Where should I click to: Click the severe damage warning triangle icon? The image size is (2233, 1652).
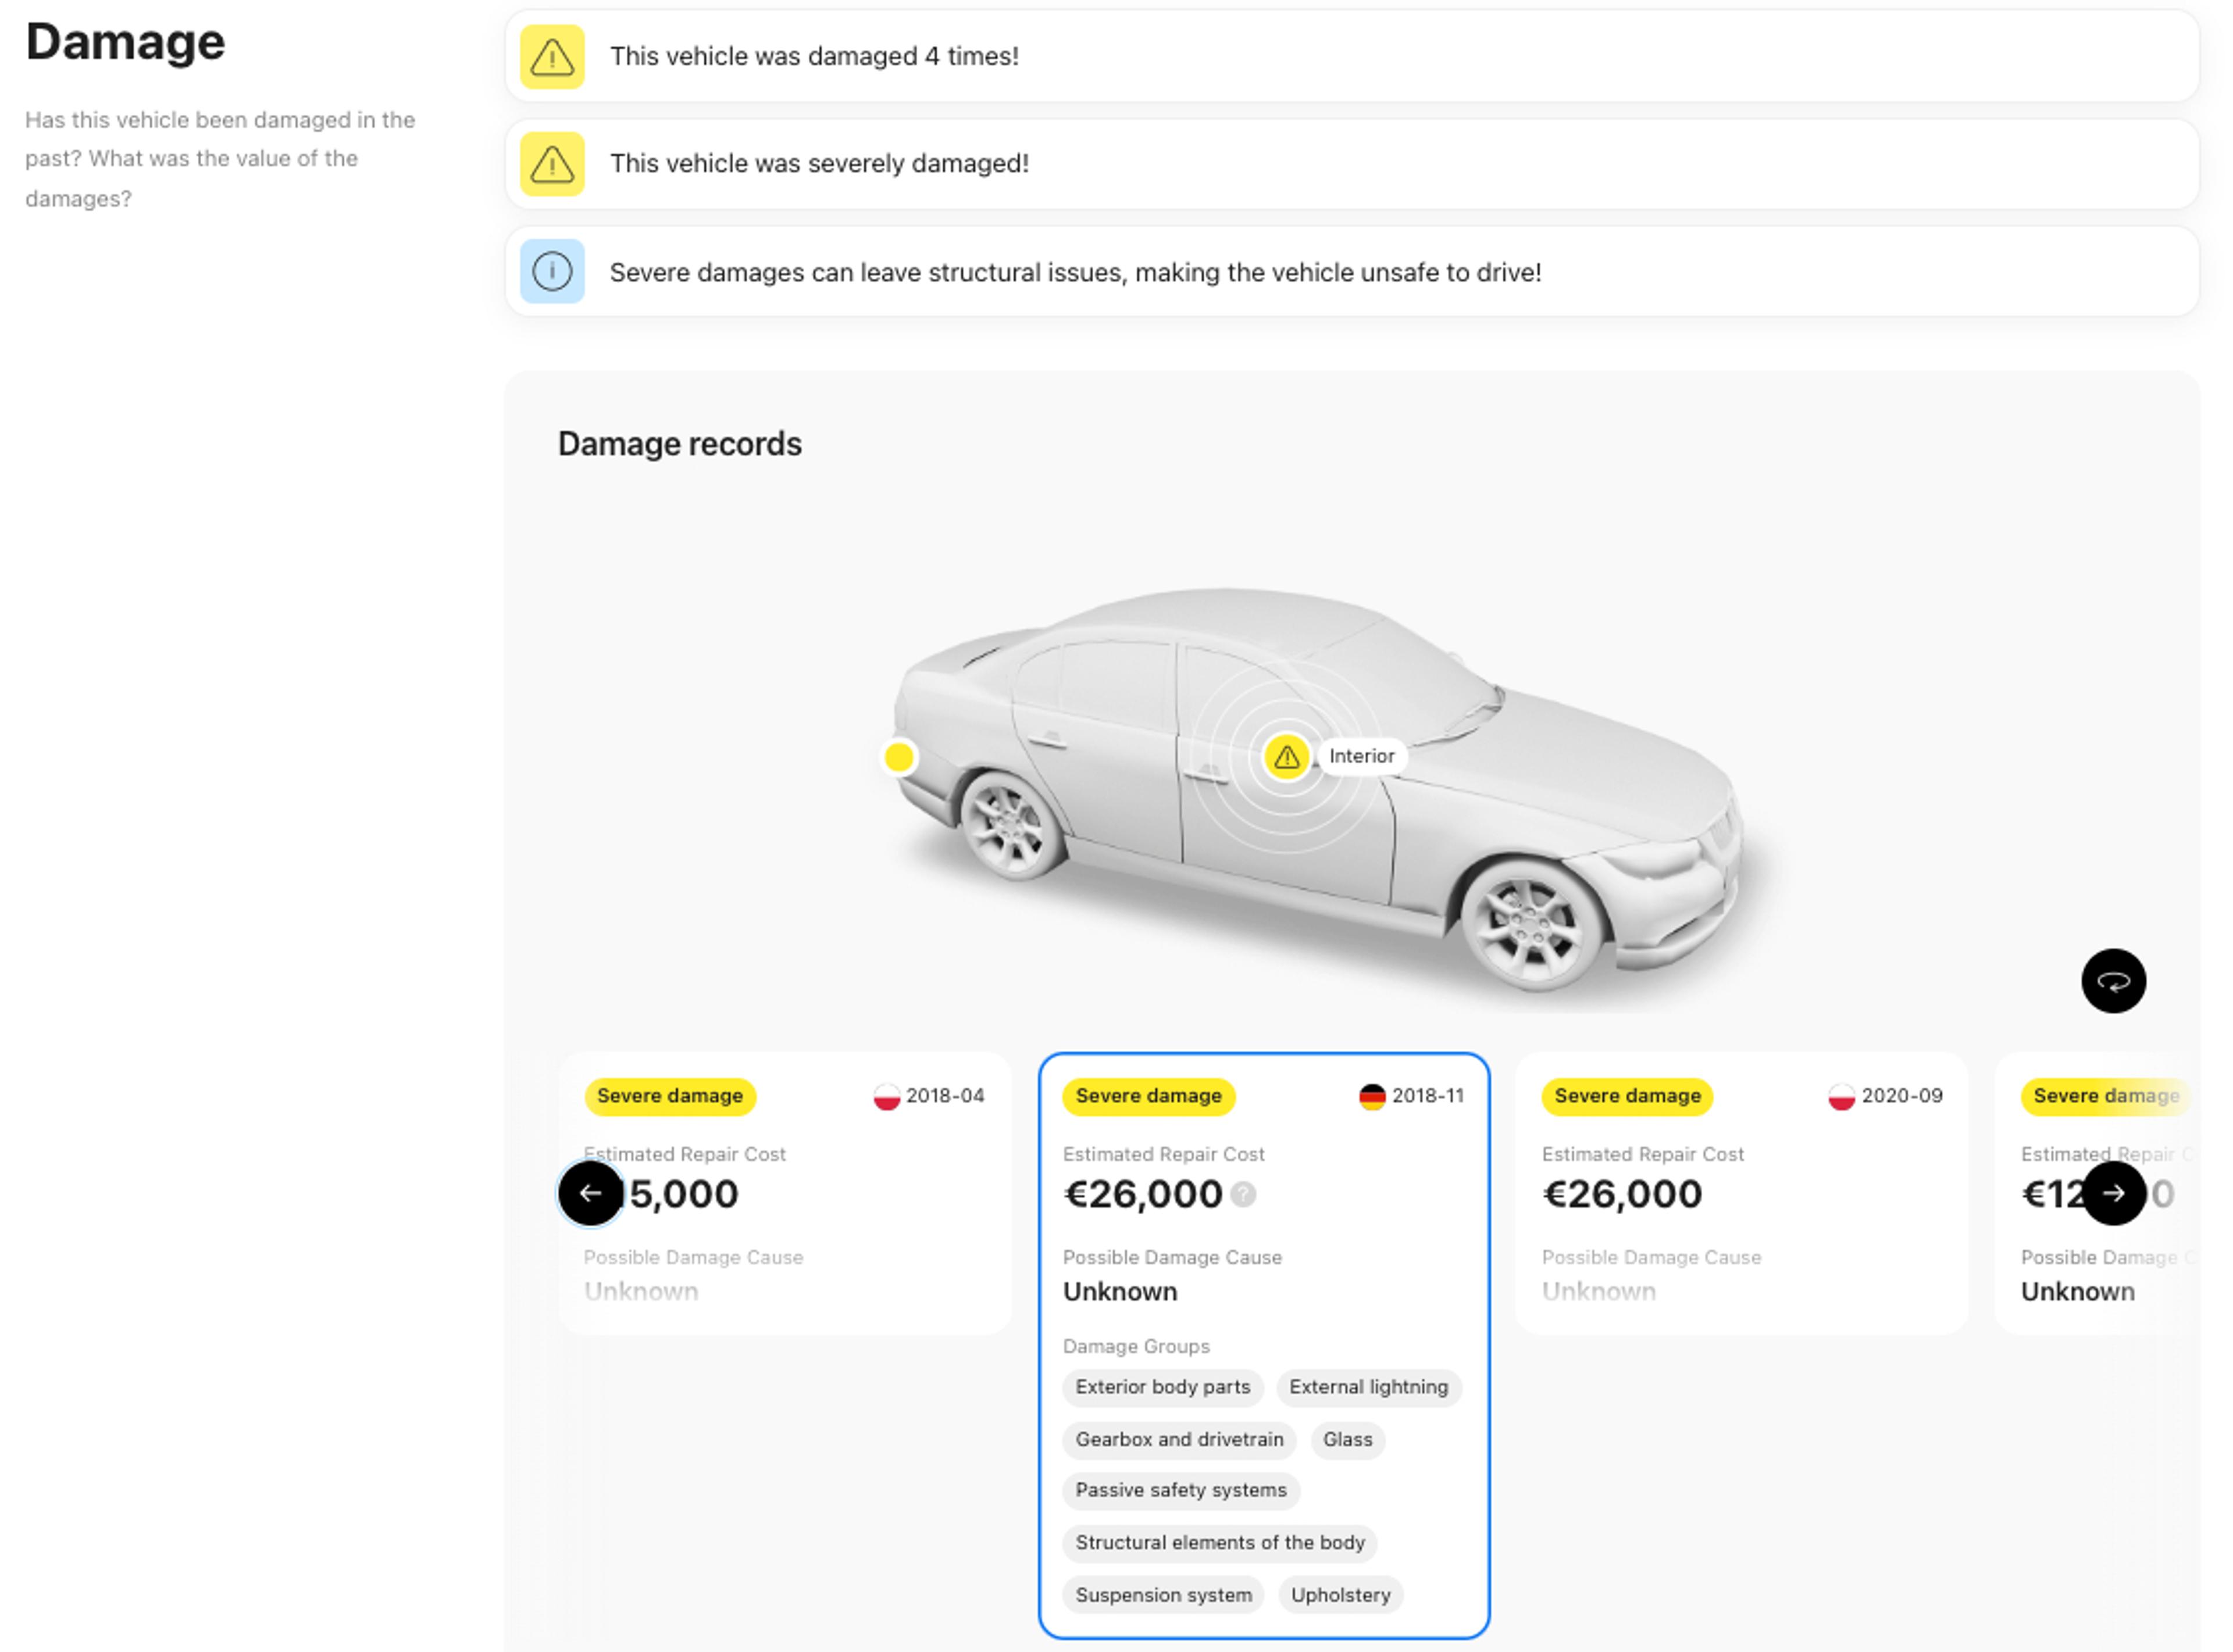pyautogui.click(x=552, y=163)
